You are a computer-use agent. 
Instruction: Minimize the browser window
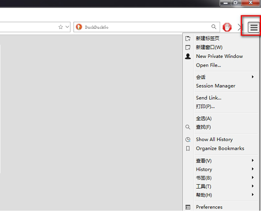[225, 3]
